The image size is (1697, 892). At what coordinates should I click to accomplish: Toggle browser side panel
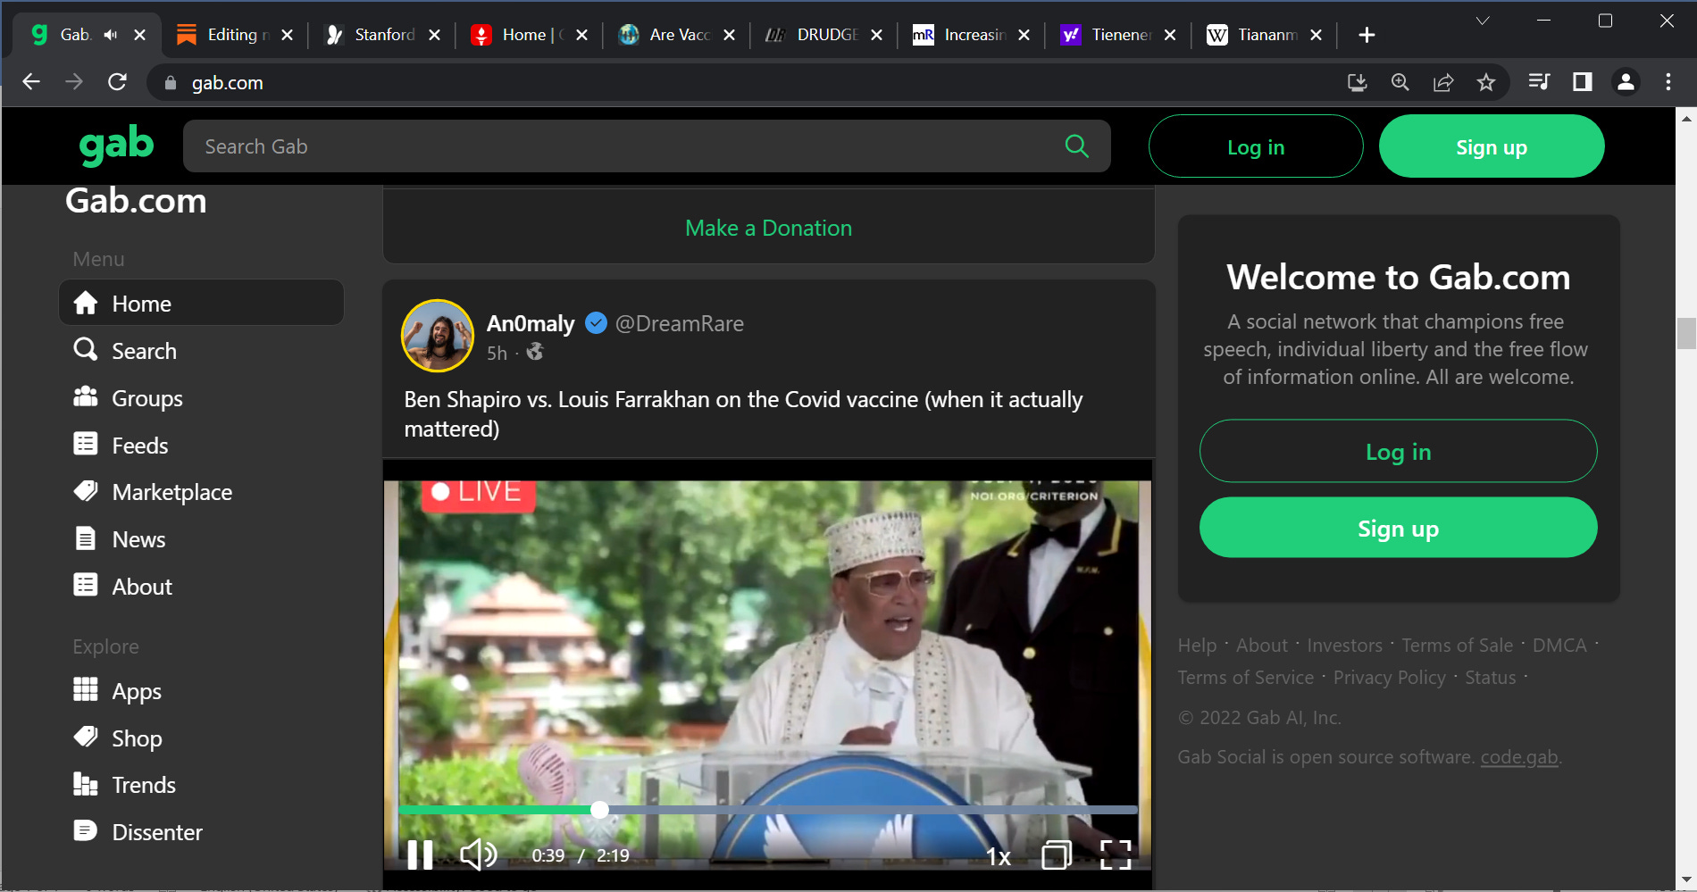(1582, 82)
